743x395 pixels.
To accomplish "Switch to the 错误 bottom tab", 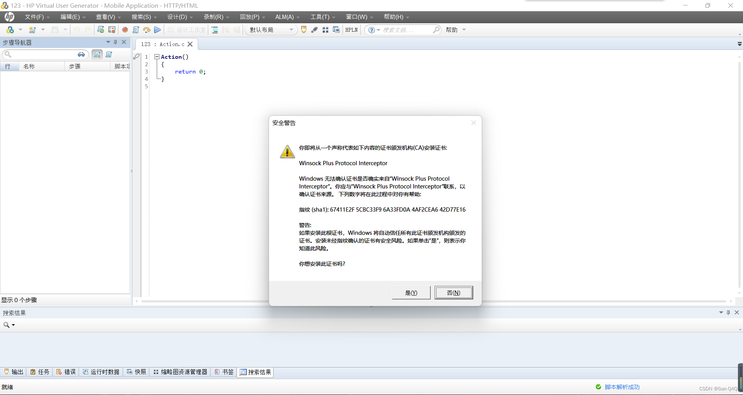I will pos(66,372).
